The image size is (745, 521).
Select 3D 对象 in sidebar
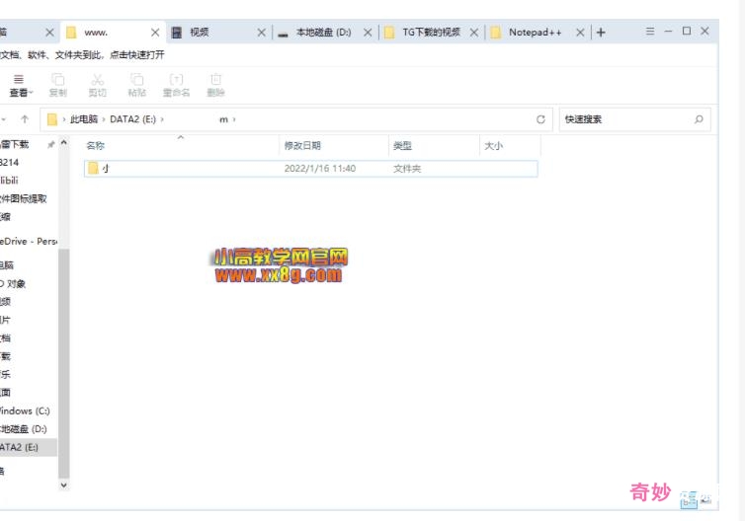pyautogui.click(x=13, y=284)
